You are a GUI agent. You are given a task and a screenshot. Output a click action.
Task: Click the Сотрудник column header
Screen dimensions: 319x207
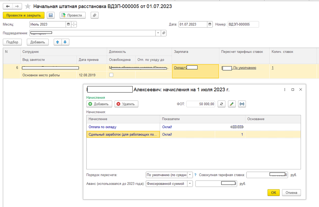[x=64, y=52]
